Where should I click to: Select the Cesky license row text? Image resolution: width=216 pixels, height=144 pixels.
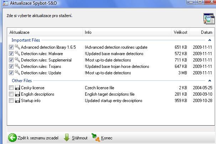tap(33, 88)
